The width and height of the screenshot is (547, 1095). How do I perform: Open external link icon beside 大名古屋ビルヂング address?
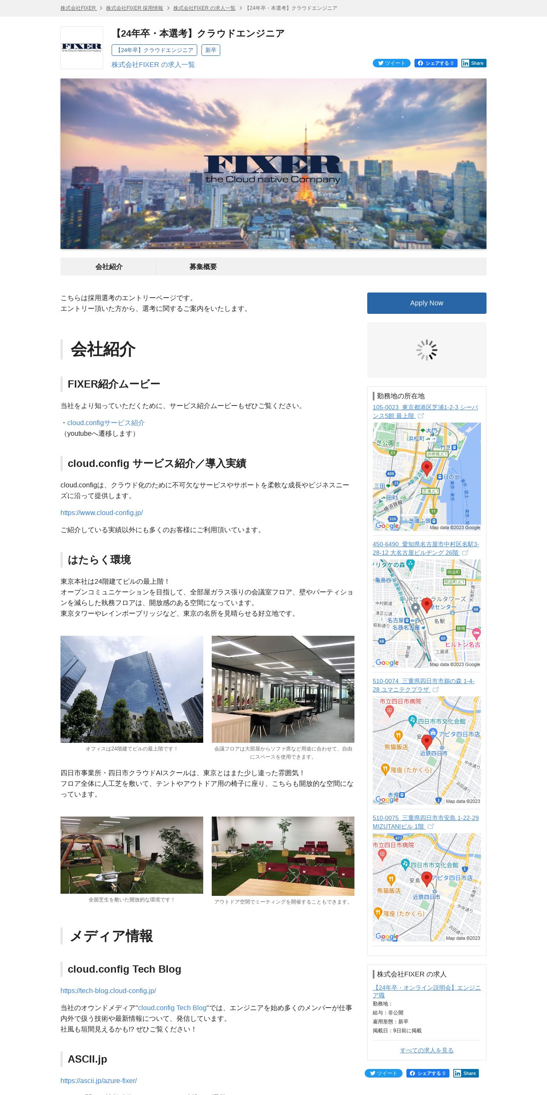pyautogui.click(x=465, y=553)
